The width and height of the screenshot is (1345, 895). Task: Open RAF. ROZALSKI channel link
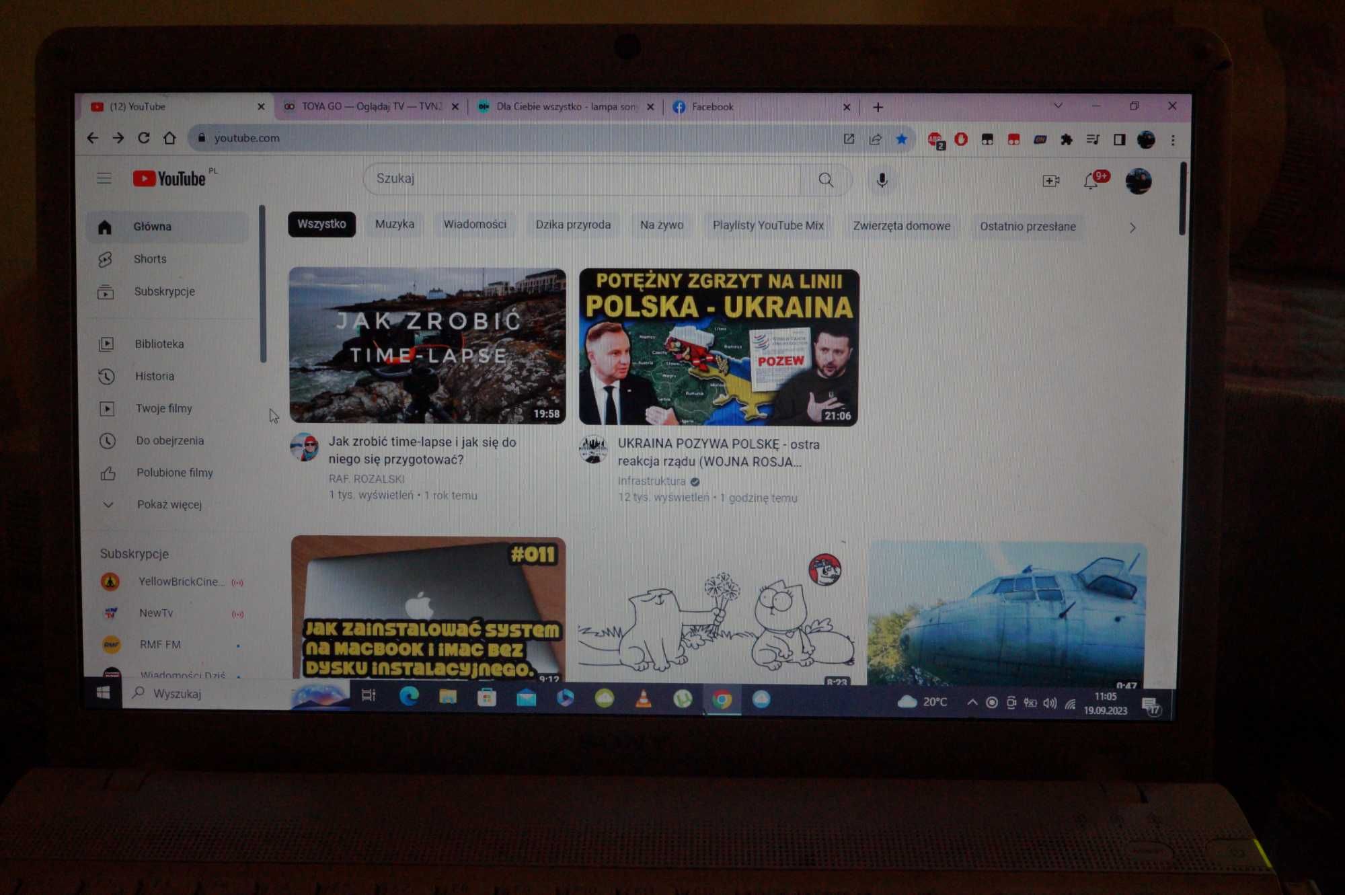coord(367,479)
